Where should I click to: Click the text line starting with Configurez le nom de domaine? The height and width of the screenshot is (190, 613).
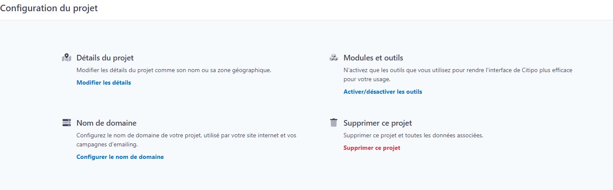pyautogui.click(x=186, y=135)
